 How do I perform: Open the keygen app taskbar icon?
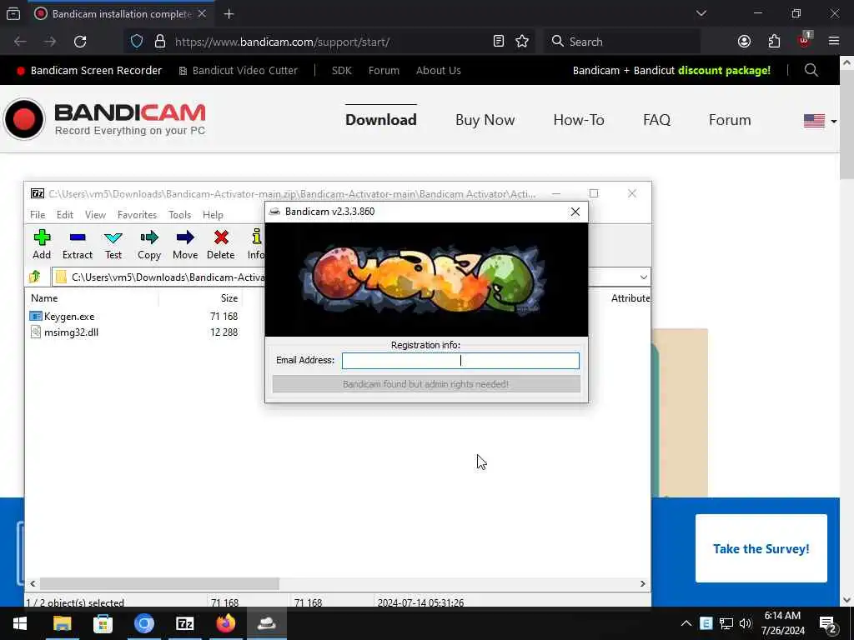coord(266,623)
